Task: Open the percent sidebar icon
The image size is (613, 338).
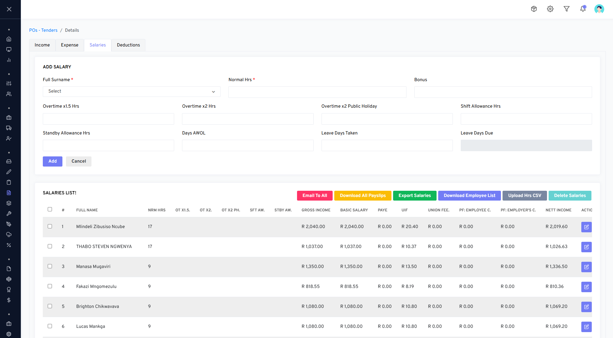Action: tap(9, 245)
